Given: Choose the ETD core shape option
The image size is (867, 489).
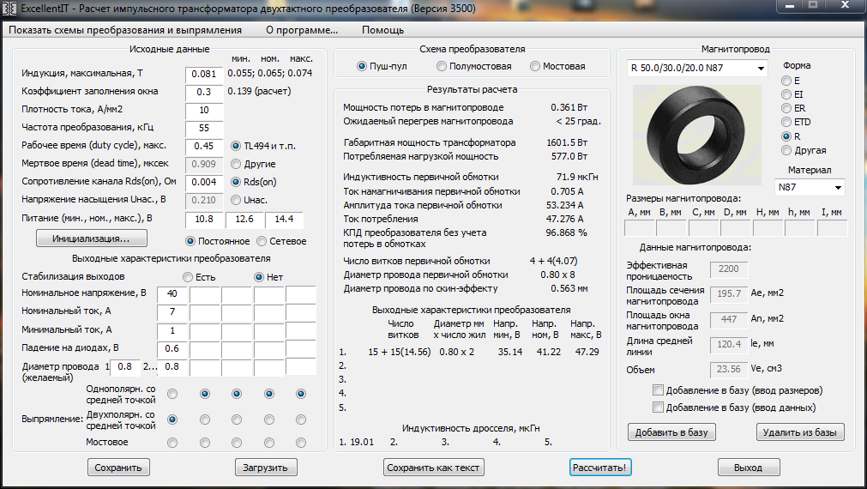Looking at the screenshot, I should pyautogui.click(x=786, y=123).
